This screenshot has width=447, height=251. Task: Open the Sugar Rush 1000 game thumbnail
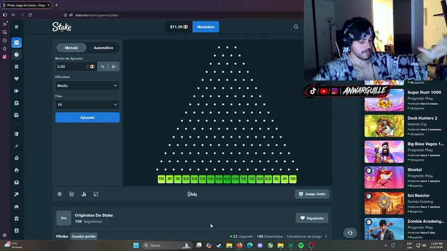pos(384,100)
